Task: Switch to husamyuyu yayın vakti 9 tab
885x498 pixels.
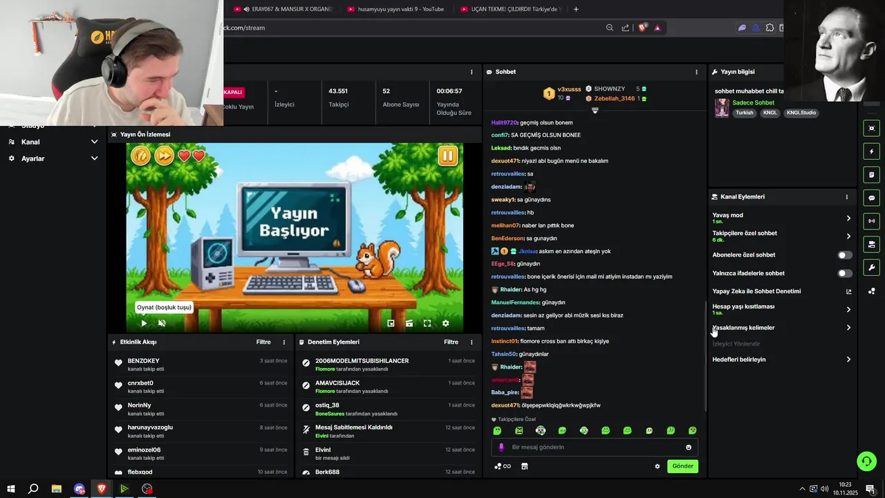Action: (396, 9)
